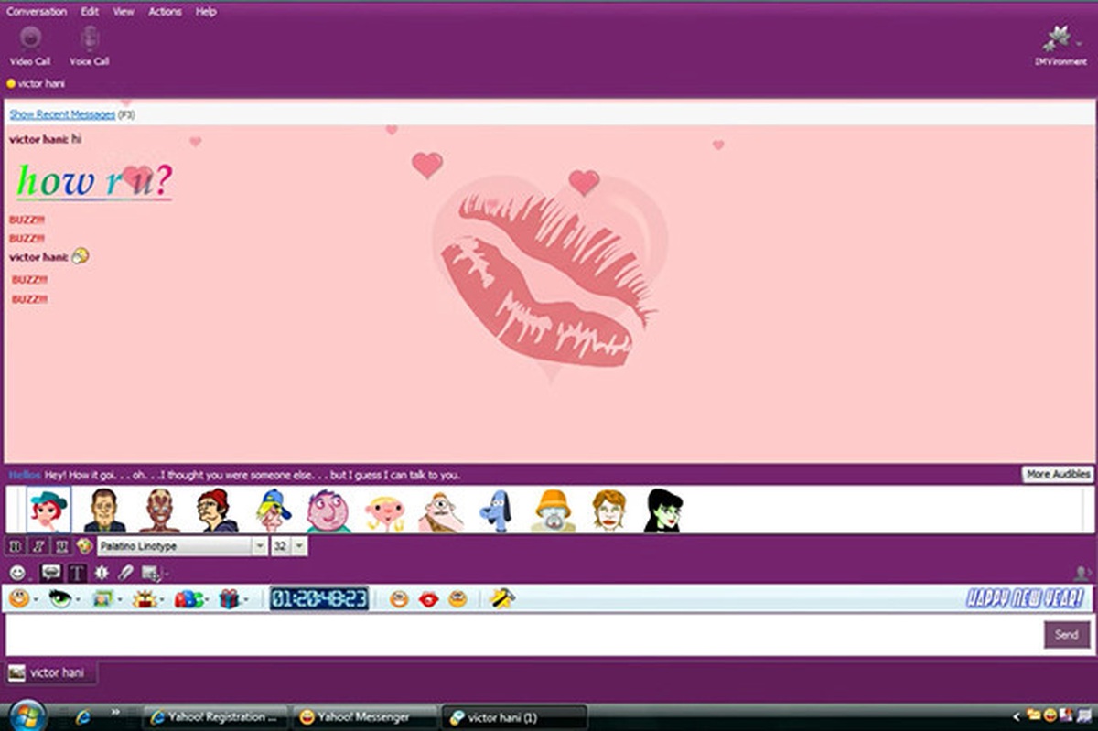Click the Send button
This screenshot has height=731, width=1098.
[1067, 634]
